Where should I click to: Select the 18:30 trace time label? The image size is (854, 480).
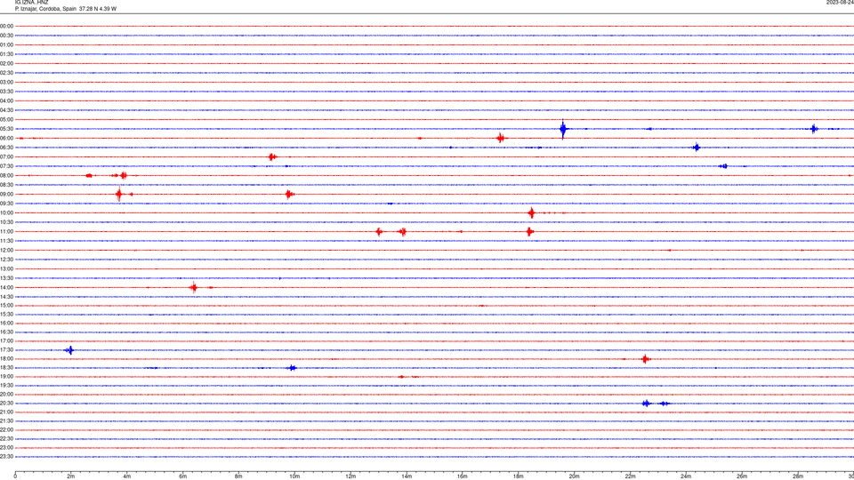pos(6,368)
